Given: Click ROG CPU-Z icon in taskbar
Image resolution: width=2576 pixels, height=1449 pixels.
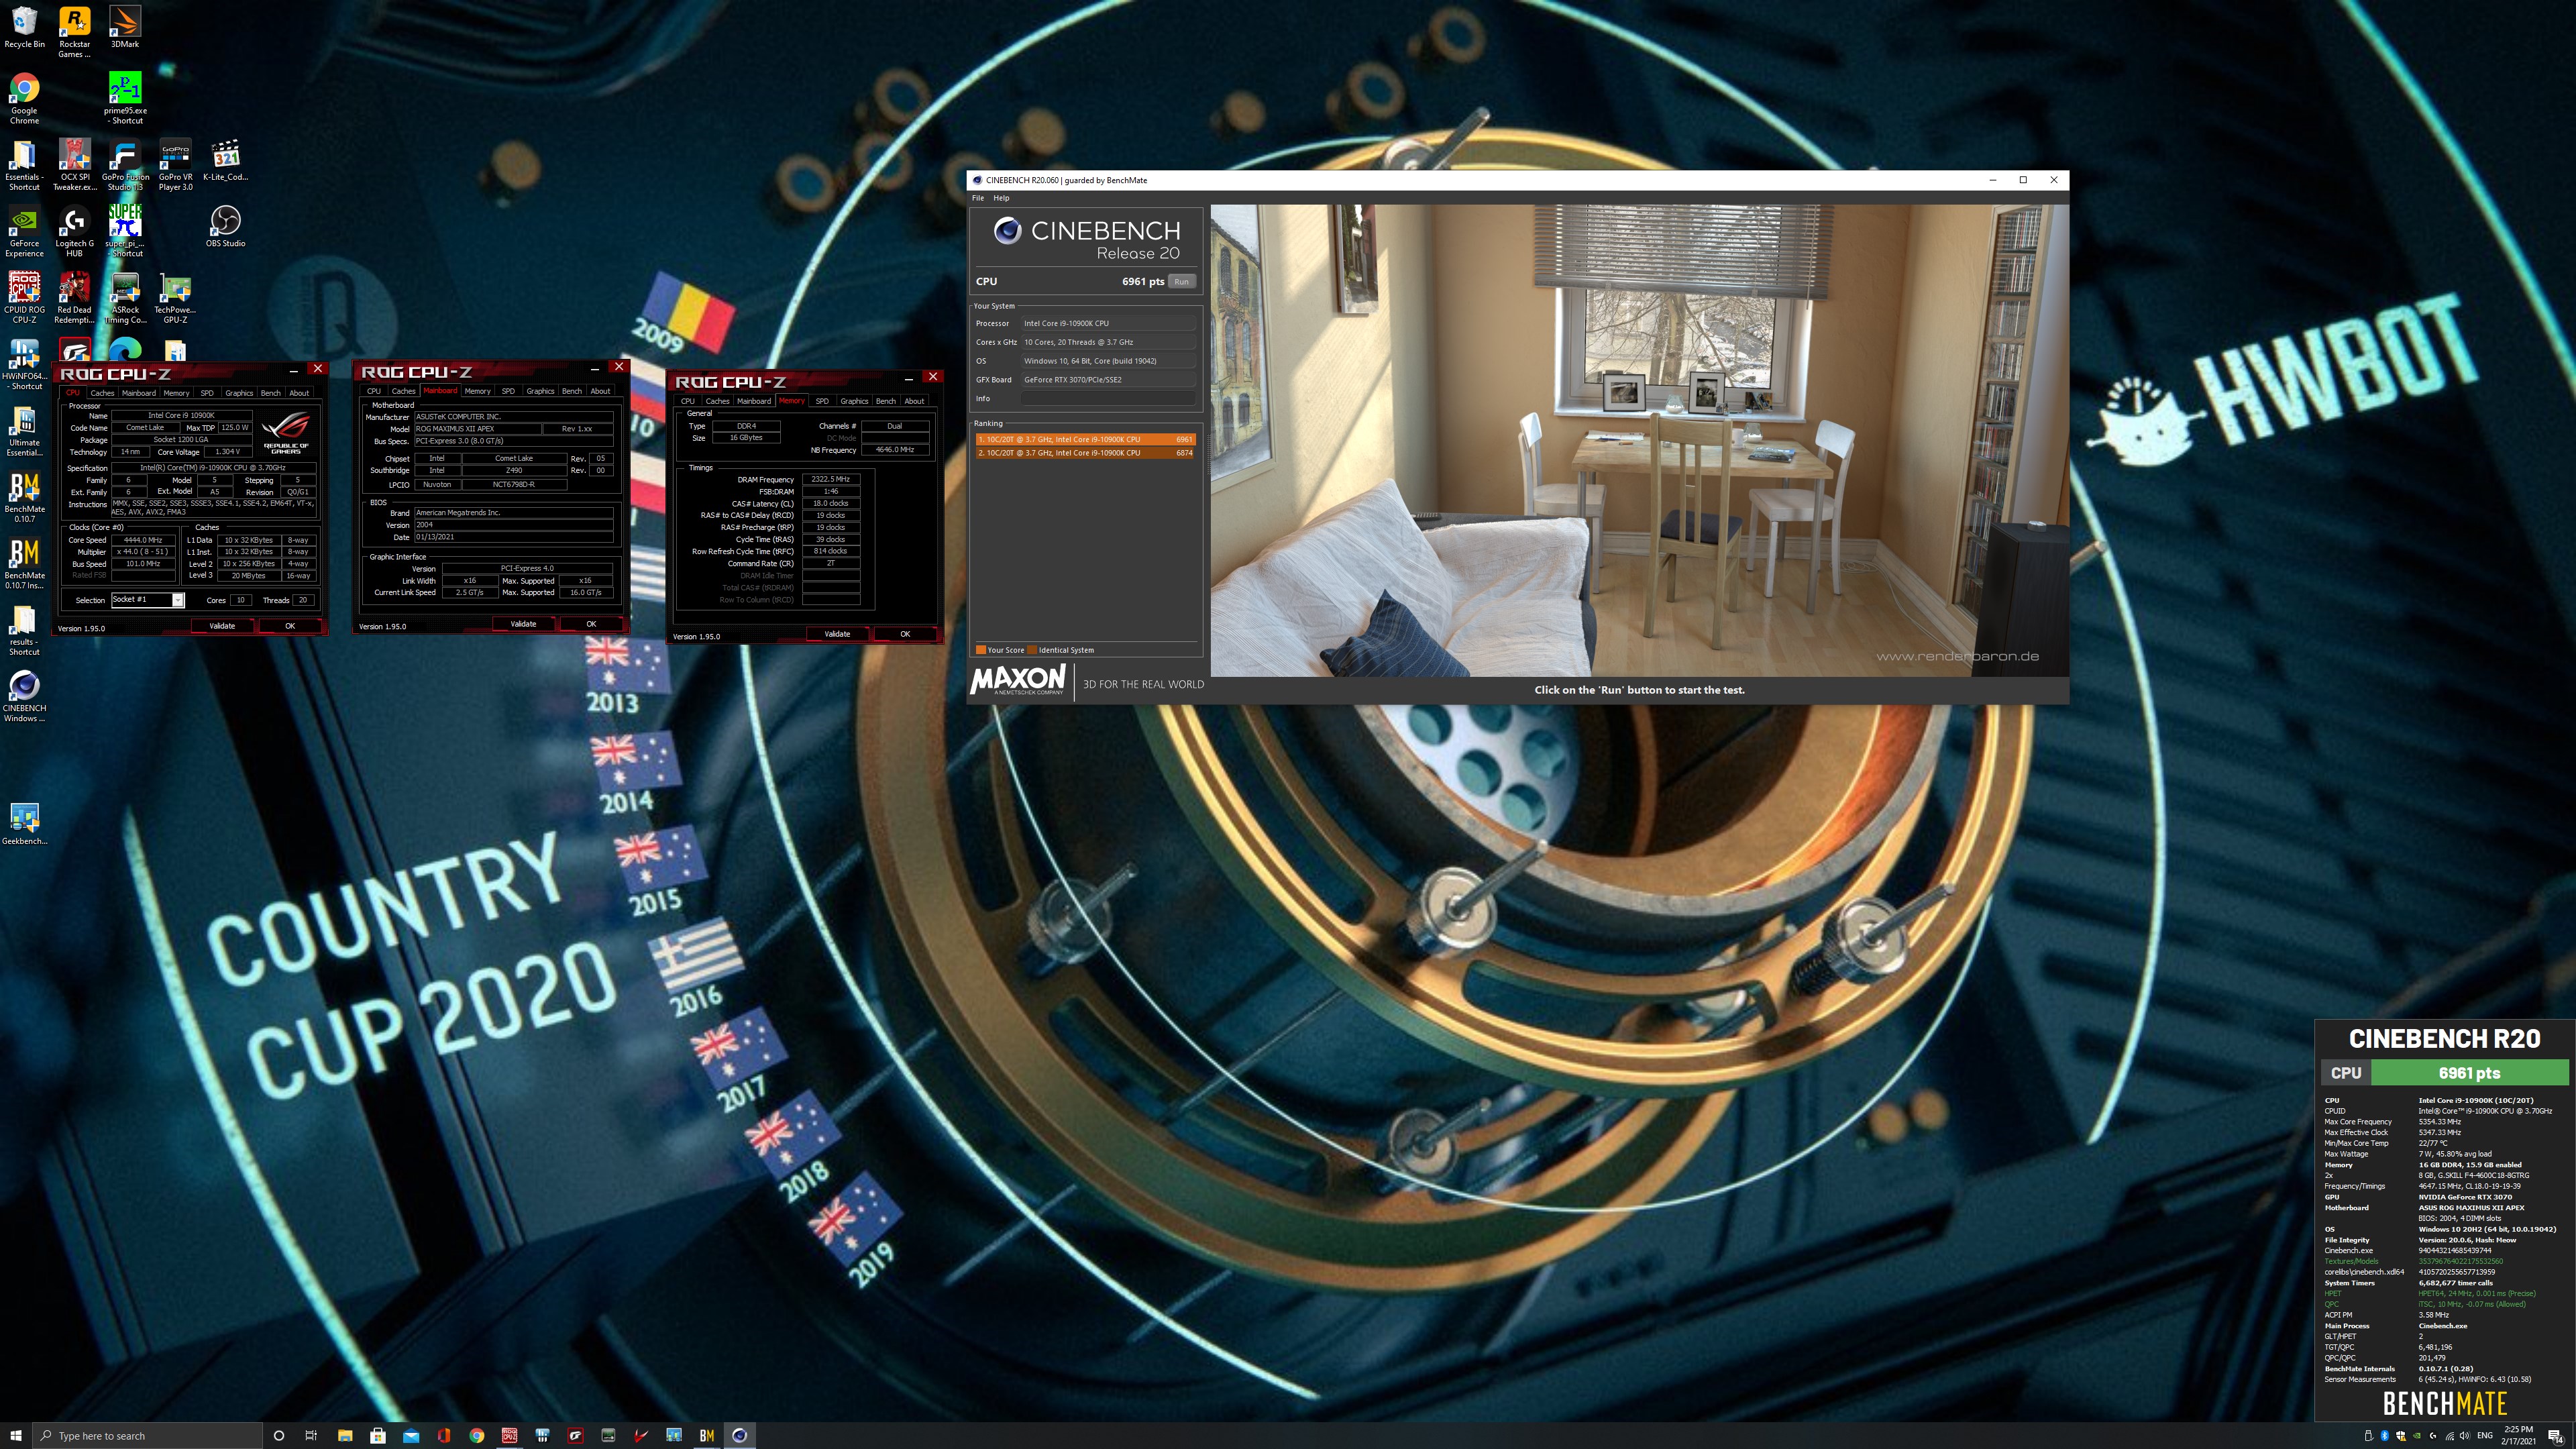Looking at the screenshot, I should tap(509, 1435).
